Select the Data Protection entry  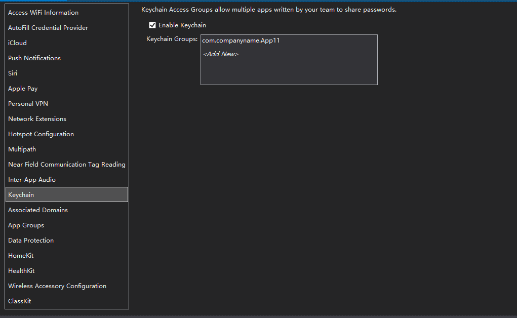point(31,241)
